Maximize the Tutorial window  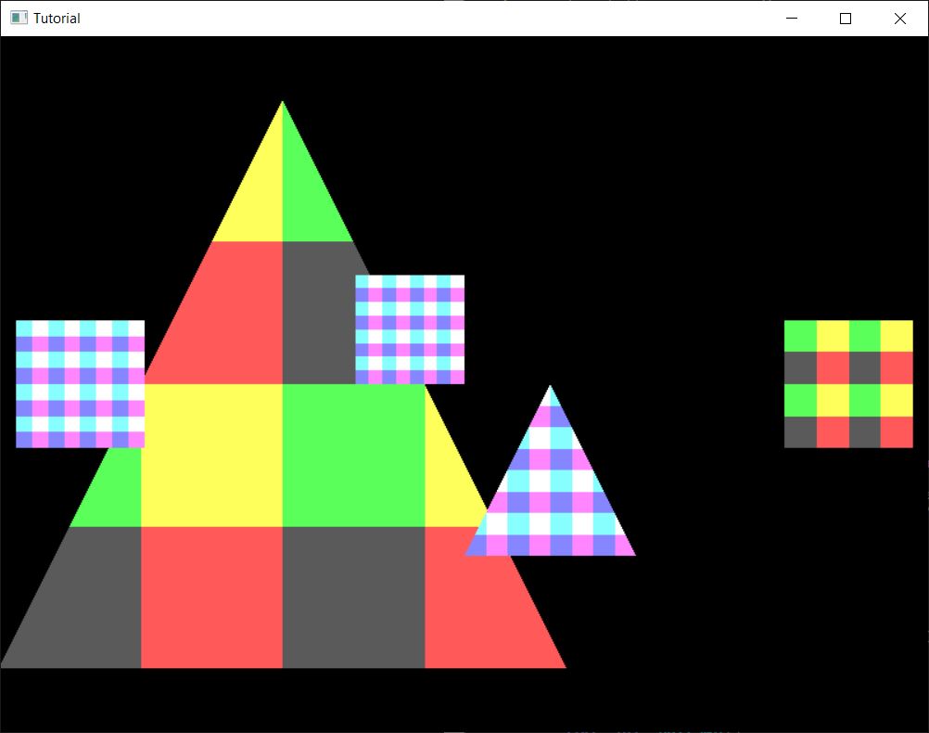coord(845,18)
